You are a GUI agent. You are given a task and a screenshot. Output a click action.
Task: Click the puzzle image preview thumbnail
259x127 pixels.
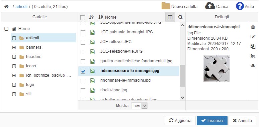pyautogui.click(x=217, y=68)
